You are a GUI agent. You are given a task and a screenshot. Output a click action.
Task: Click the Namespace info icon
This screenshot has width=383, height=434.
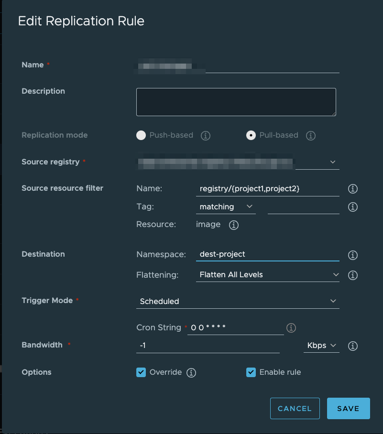[x=352, y=256]
